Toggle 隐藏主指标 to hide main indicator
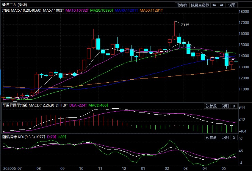This screenshot has width=252, height=171. click(x=200, y=5)
